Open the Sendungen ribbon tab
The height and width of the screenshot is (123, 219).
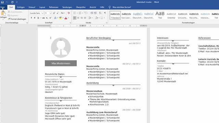tap(67, 7)
